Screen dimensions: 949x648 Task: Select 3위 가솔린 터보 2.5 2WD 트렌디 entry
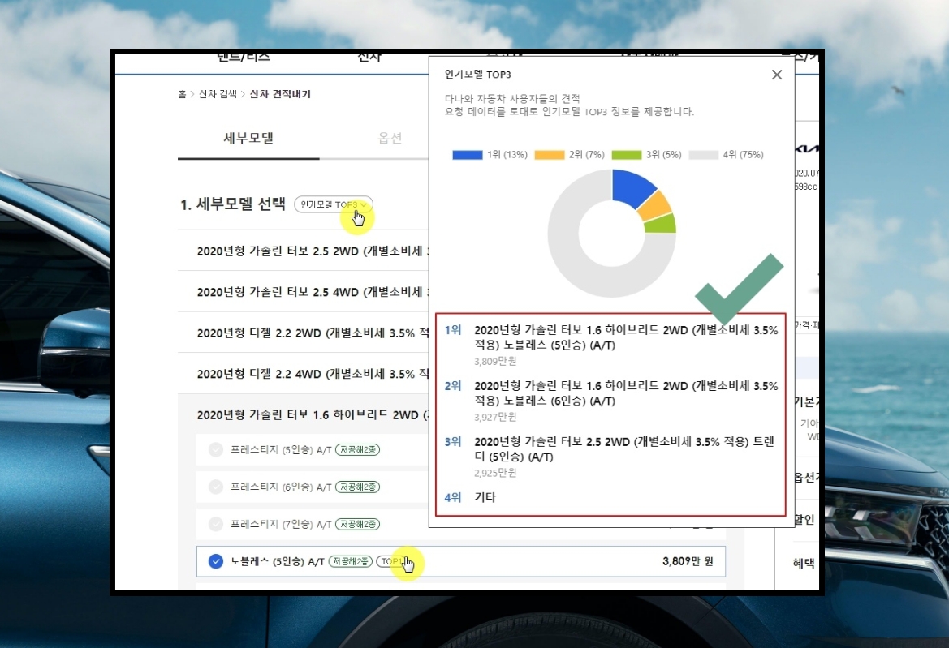click(x=610, y=457)
